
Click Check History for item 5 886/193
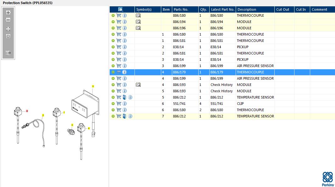(x=222, y=91)
